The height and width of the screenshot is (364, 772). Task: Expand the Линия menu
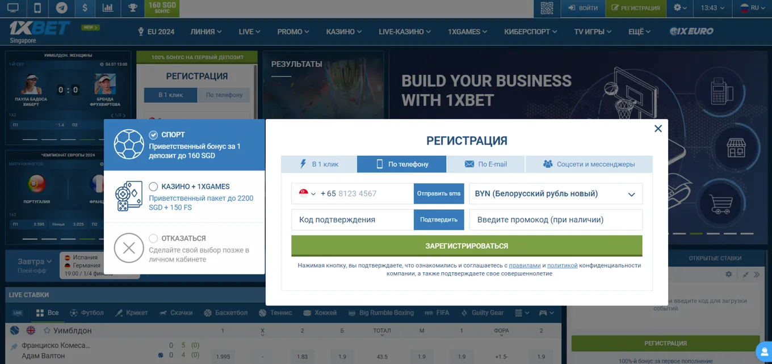[206, 32]
